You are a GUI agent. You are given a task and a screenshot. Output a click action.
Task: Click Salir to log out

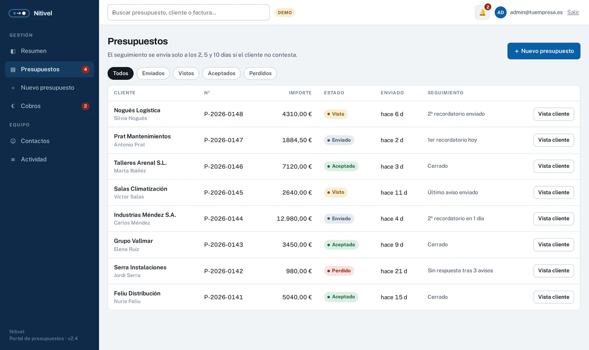573,13
